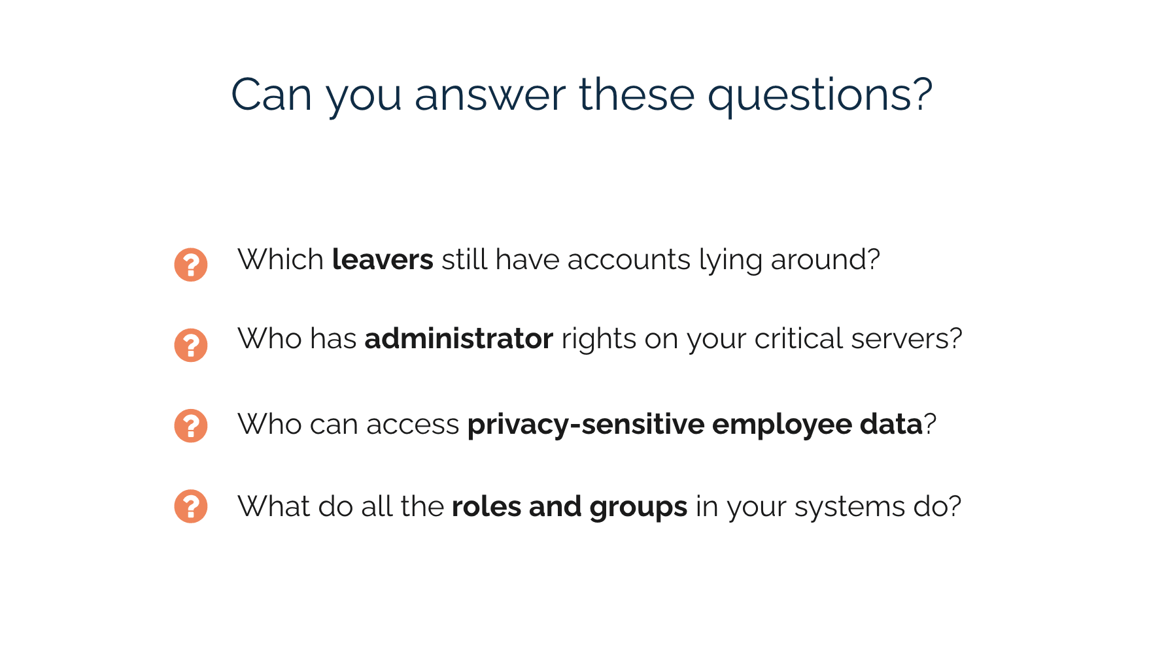Click the question mark icon beside leavers
The width and height of the screenshot is (1164, 652).
pyautogui.click(x=191, y=265)
